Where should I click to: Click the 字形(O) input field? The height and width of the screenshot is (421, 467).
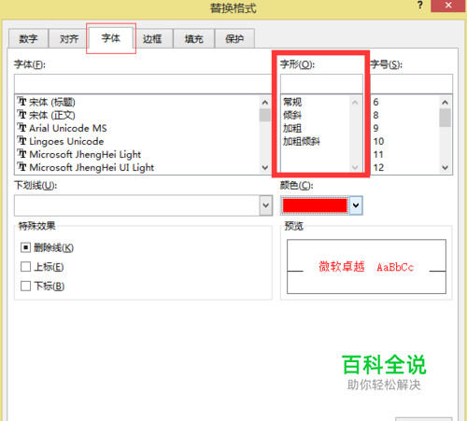321,84
